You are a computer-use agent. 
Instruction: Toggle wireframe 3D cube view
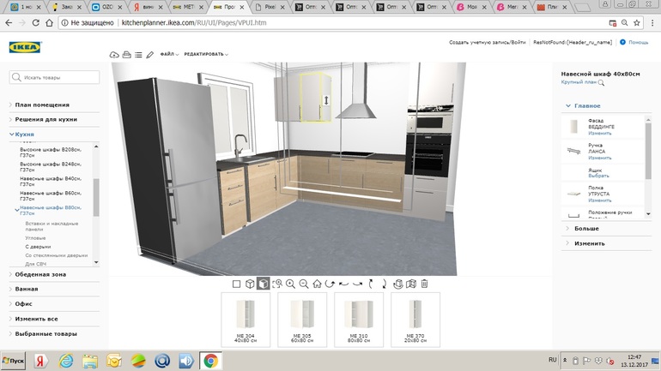click(250, 284)
